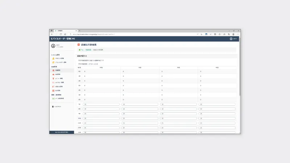Image resolution: width=290 pixels, height=163 pixels.
Task: Click the お知らせ管理 megaphone icon
Action: coord(53,87)
